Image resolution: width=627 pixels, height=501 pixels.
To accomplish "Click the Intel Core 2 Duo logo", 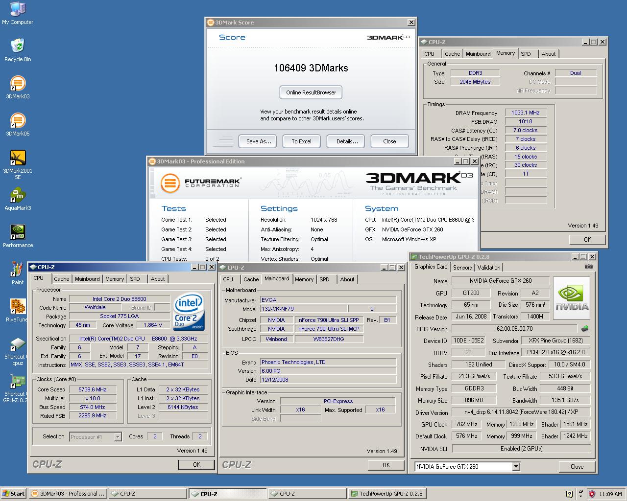I will pyautogui.click(x=189, y=312).
